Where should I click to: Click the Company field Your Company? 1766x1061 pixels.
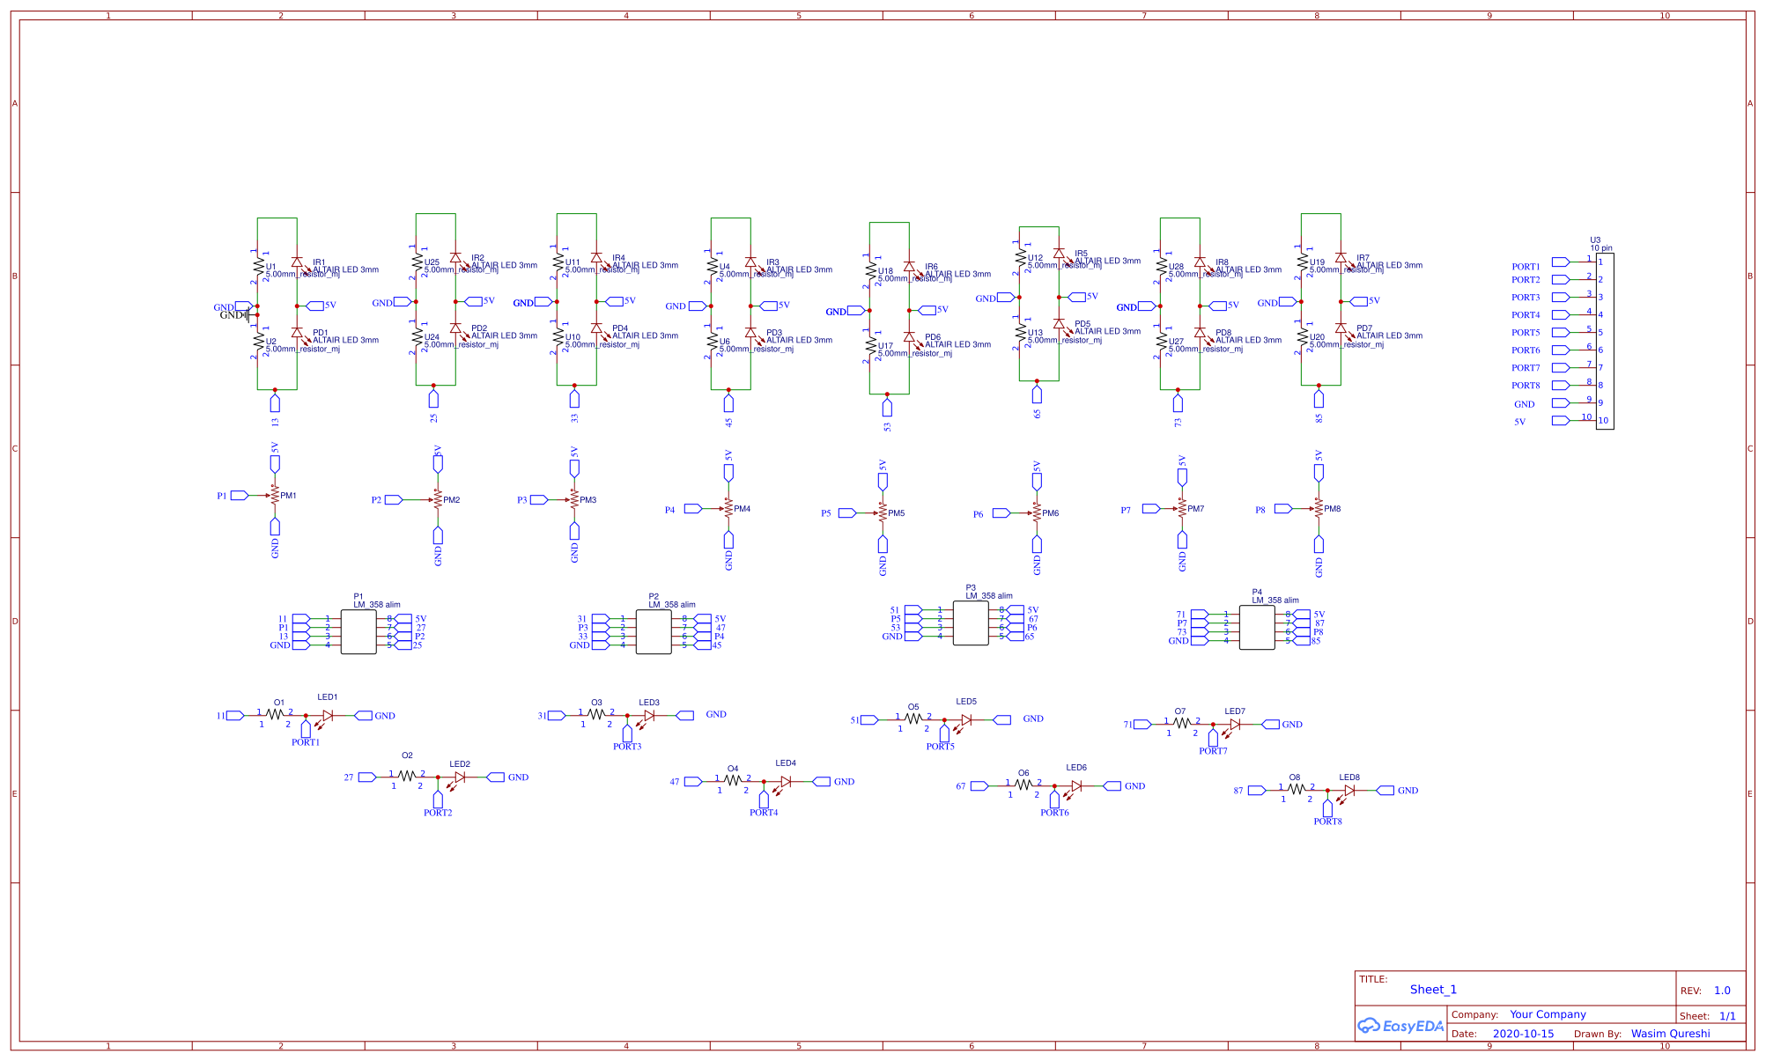[x=1548, y=1013]
